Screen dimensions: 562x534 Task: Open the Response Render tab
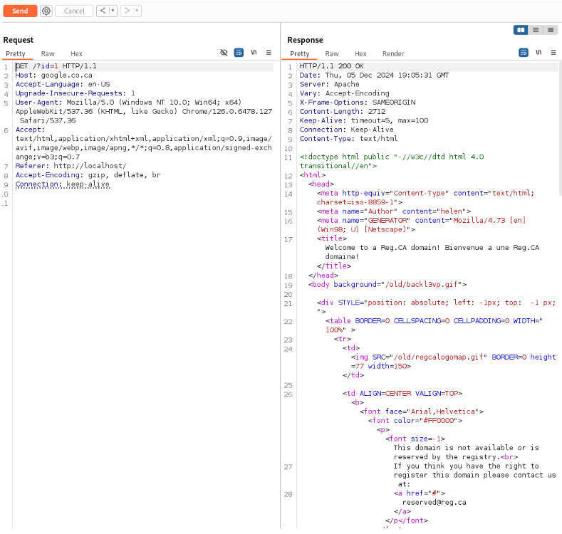(393, 53)
